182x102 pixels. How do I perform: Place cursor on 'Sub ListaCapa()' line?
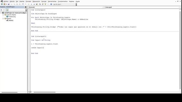[38, 10]
